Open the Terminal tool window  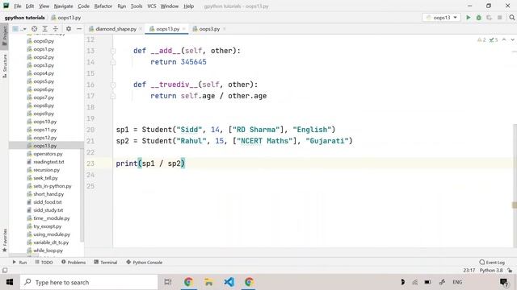(106, 263)
